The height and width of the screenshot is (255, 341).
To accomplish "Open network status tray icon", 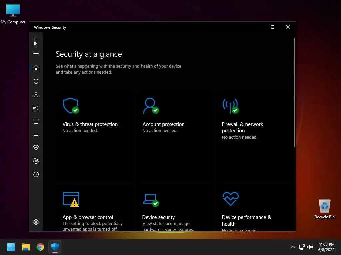I will pos(302,247).
